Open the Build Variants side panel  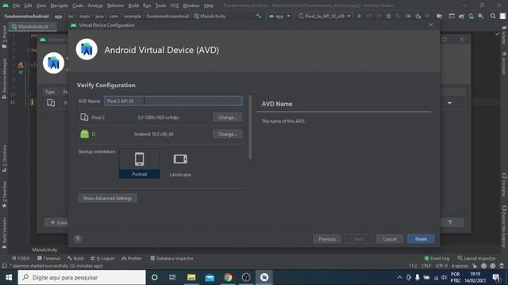(x=4, y=232)
